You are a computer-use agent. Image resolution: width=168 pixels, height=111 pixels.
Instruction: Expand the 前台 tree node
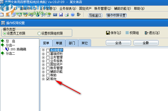43,79
